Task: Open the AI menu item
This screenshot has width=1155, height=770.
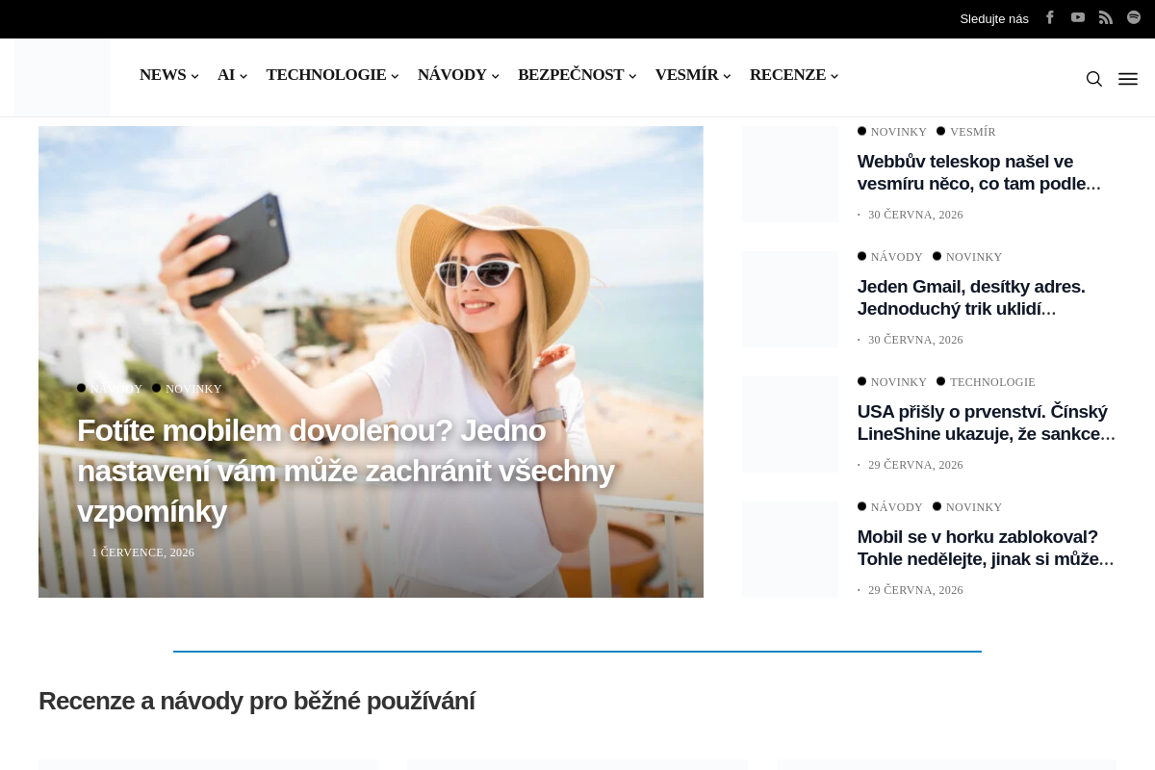Action: pyautogui.click(x=226, y=75)
